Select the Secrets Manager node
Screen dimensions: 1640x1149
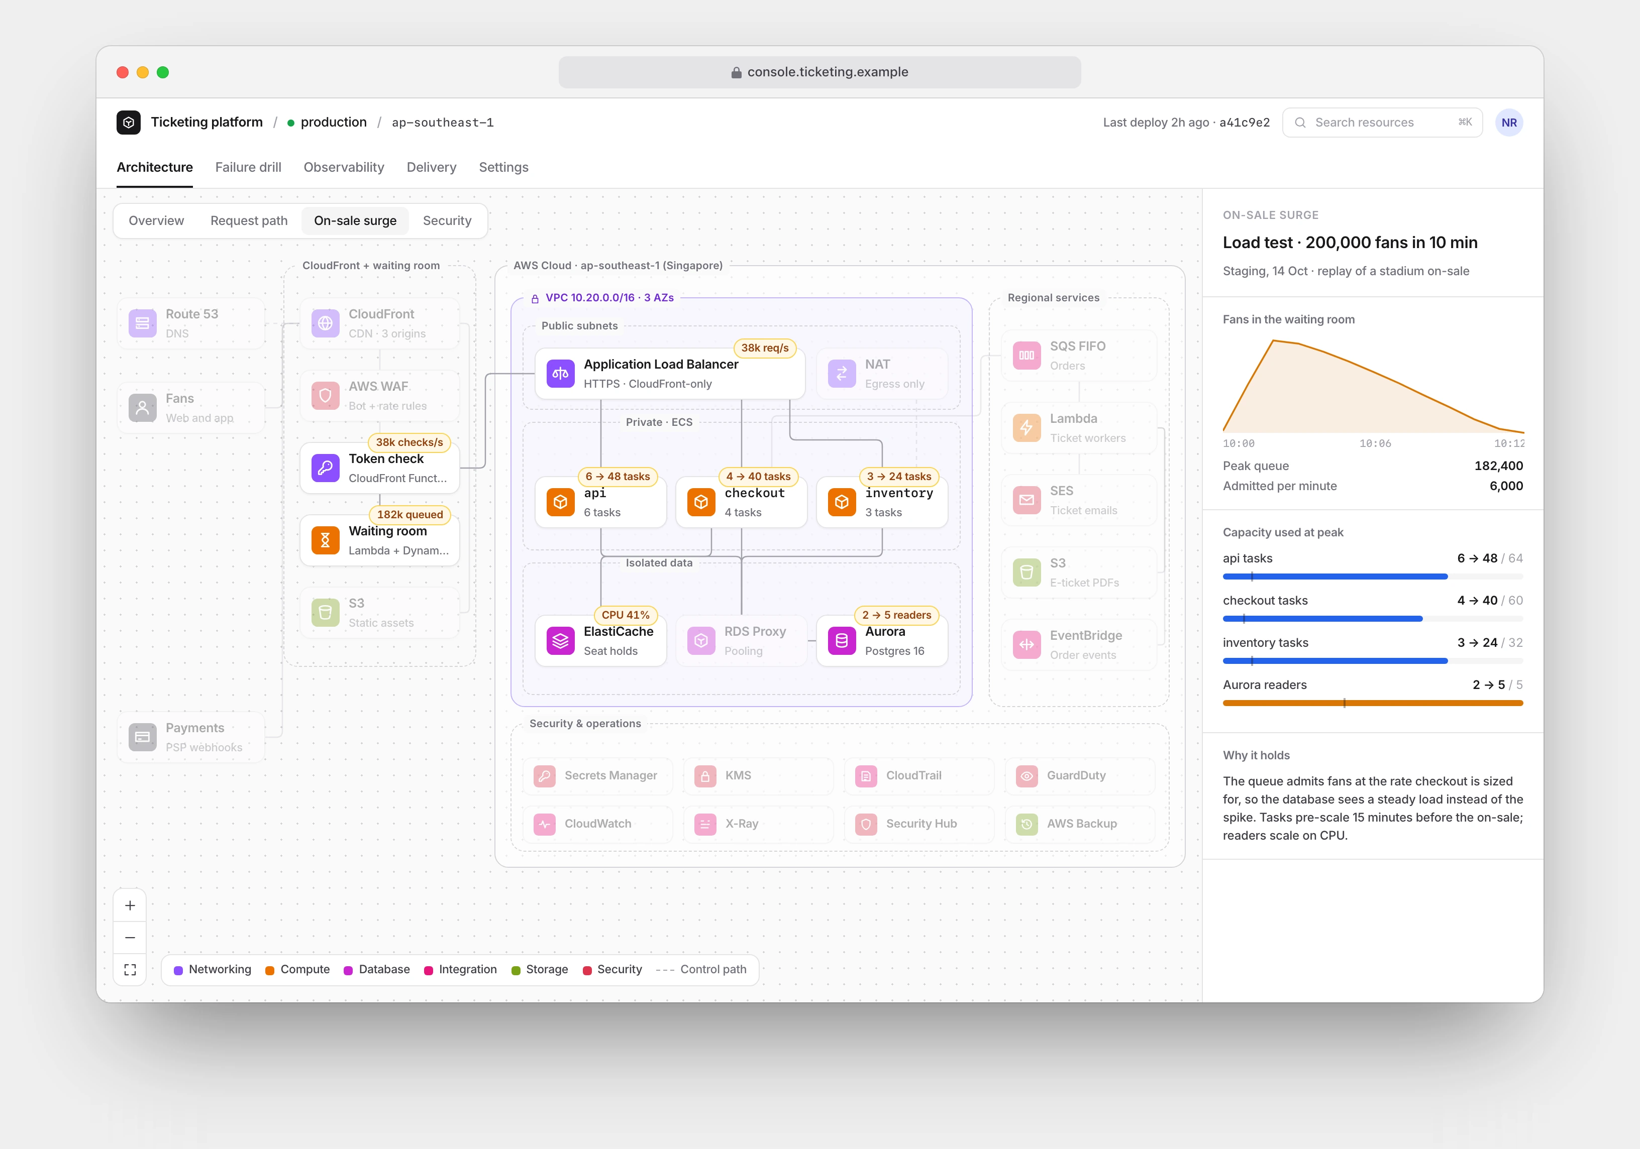point(597,775)
